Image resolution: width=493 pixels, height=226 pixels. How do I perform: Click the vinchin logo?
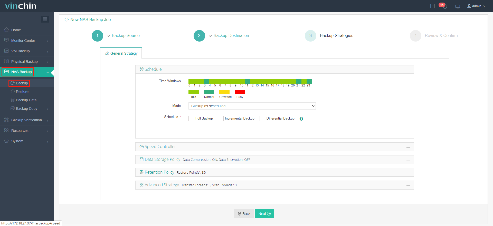coord(21,6)
